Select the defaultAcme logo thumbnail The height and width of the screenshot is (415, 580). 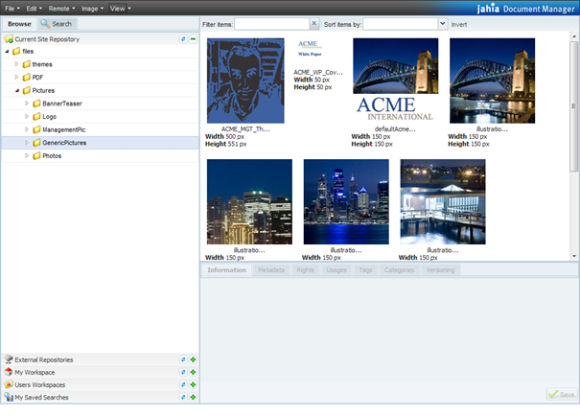pyautogui.click(x=395, y=81)
